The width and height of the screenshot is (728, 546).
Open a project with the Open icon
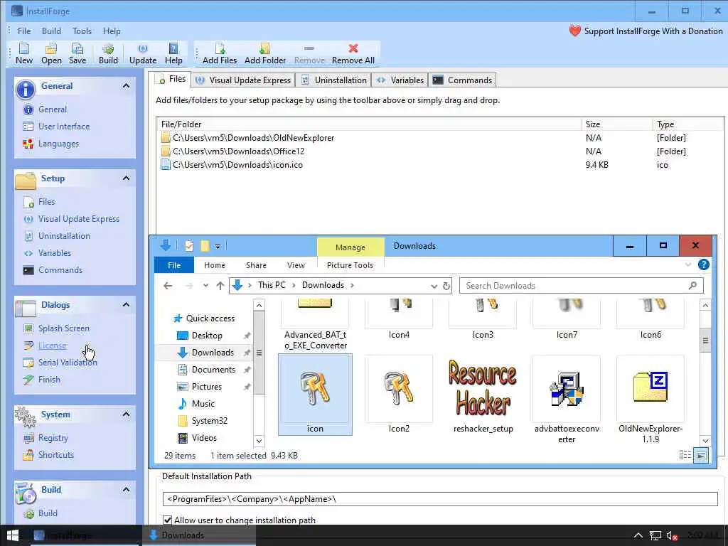[51, 53]
